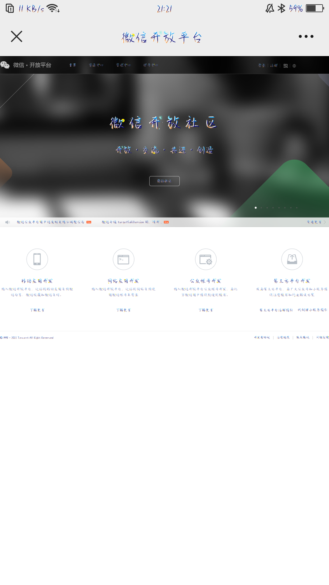
Task: Tap the 微信开放社区 banner title
Action: [164, 122]
